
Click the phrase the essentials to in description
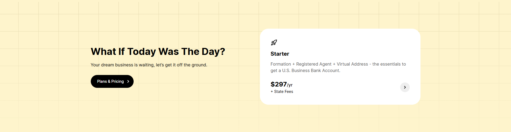click(389, 64)
